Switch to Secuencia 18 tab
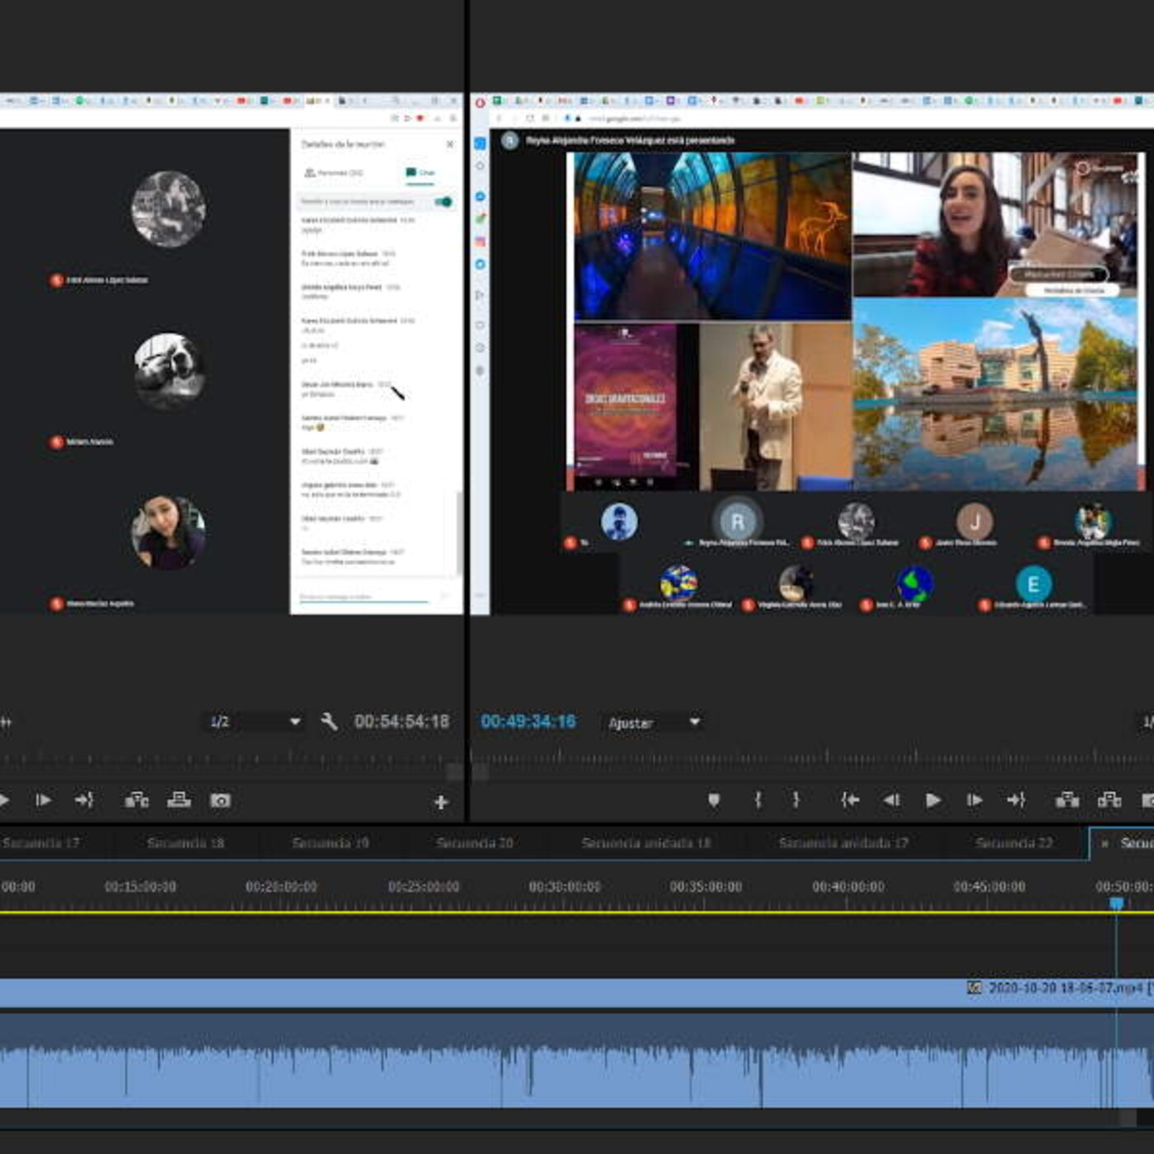The width and height of the screenshot is (1154, 1154). pyautogui.click(x=185, y=843)
